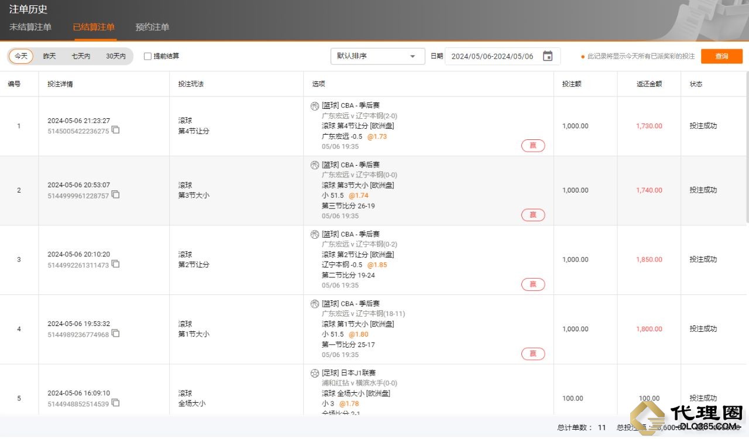This screenshot has height=439, width=749.
Task: Click the 第4节让分 bet type text
Action: [x=194, y=131]
